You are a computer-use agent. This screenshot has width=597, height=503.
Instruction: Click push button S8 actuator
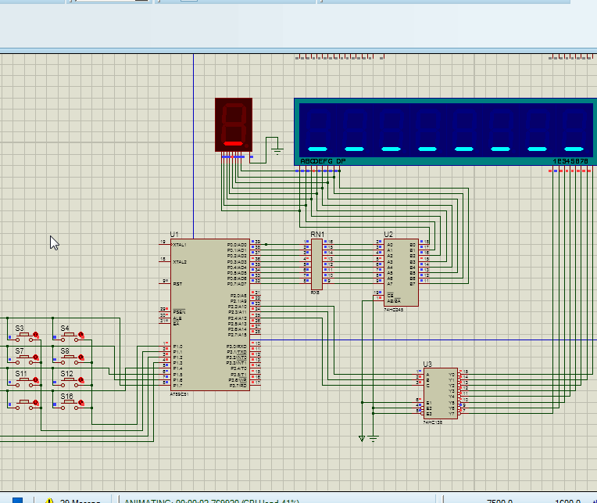(x=70, y=357)
